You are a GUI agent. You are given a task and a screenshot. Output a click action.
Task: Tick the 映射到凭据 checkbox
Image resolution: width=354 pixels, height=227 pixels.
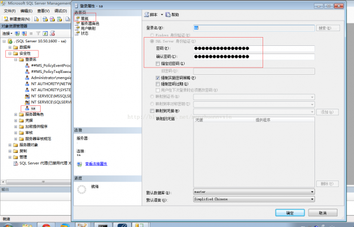tap(152, 111)
